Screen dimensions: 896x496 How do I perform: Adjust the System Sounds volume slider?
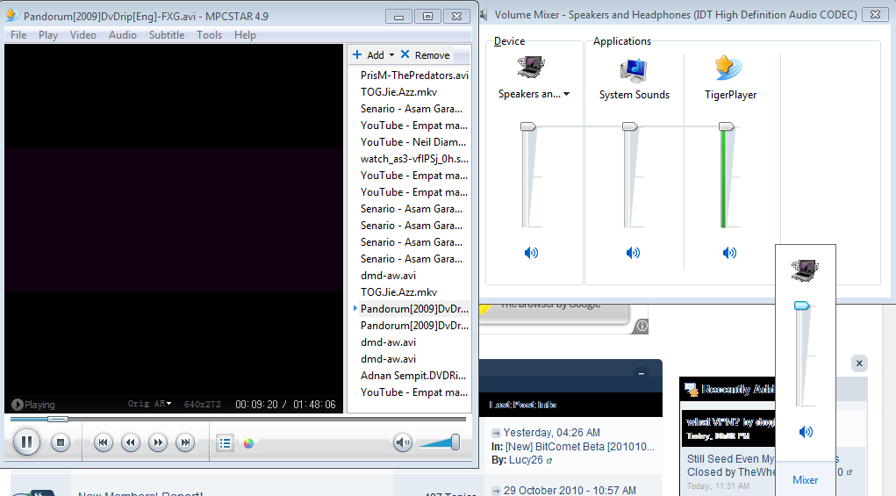coord(629,126)
